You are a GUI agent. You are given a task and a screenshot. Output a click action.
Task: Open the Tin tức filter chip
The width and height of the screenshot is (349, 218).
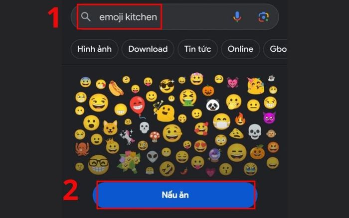click(x=197, y=49)
